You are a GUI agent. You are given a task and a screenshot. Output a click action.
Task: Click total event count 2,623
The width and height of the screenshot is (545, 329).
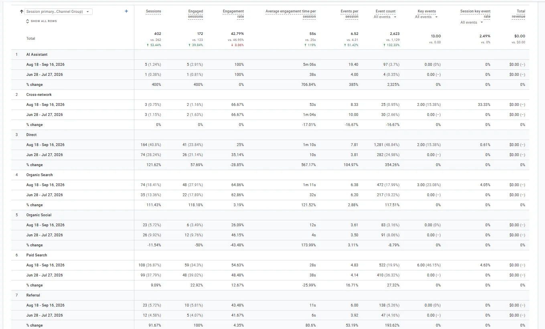(394, 34)
